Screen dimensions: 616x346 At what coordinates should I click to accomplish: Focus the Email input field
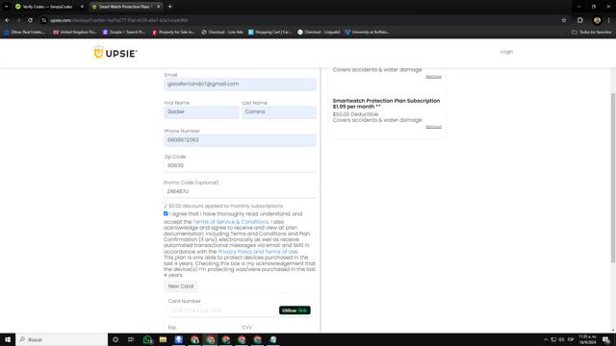coord(240,84)
